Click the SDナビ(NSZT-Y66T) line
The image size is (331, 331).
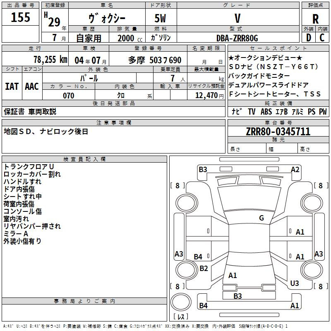click(273, 67)
